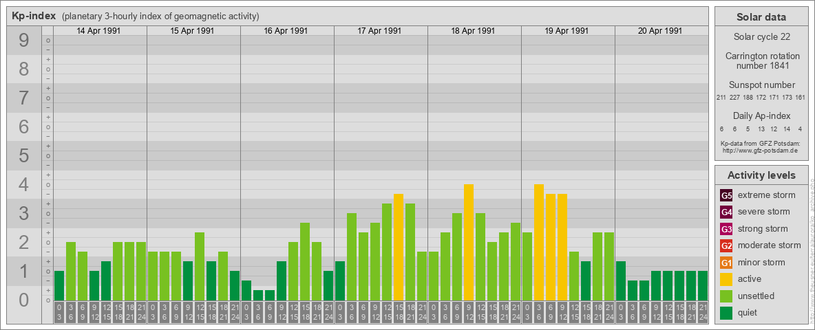Click the 18 Apr 1991 date header
This screenshot has height=330, width=815.
click(x=473, y=31)
